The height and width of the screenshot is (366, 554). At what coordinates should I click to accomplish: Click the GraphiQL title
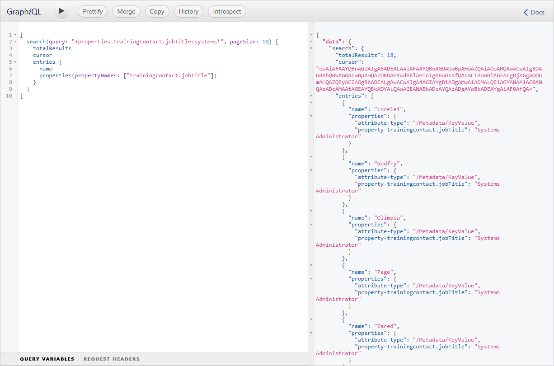click(x=24, y=12)
